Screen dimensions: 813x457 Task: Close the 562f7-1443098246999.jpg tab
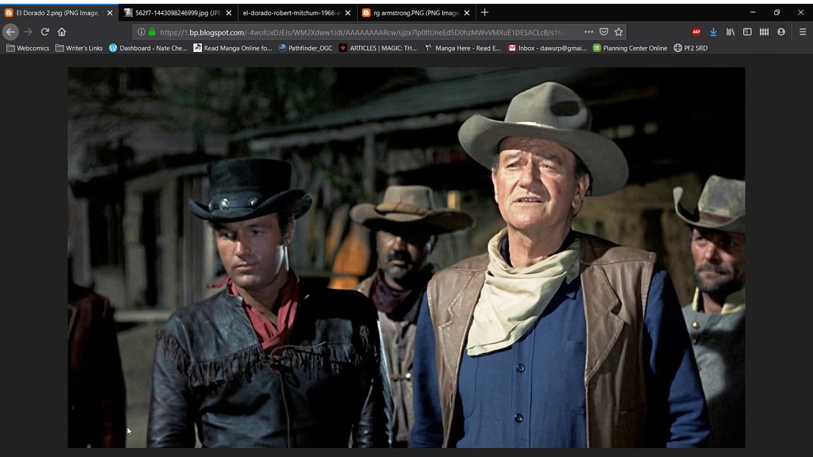[x=229, y=13]
